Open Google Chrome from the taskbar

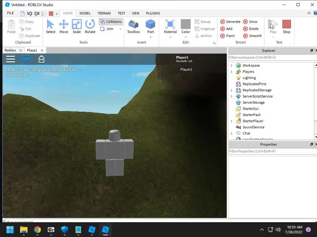coord(37,230)
